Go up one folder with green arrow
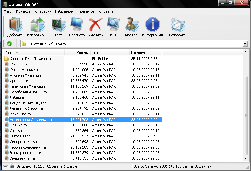Image resolution: width=251 pixels, height=171 pixels. (x=9, y=44)
